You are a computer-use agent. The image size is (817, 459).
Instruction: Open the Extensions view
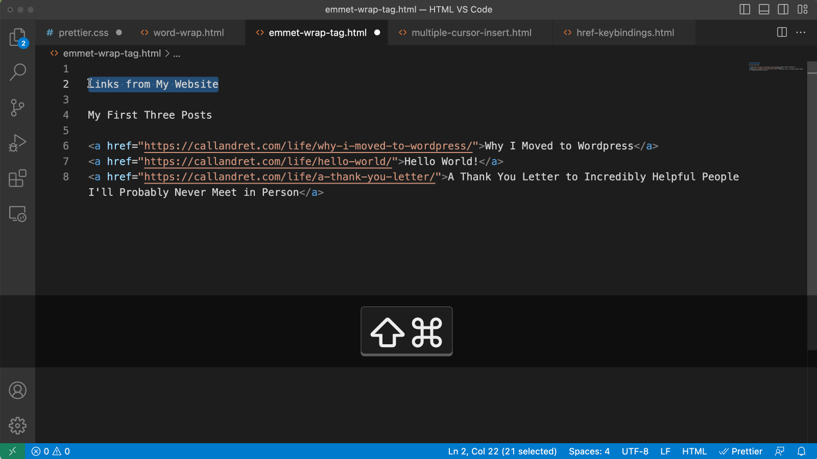[x=17, y=178]
